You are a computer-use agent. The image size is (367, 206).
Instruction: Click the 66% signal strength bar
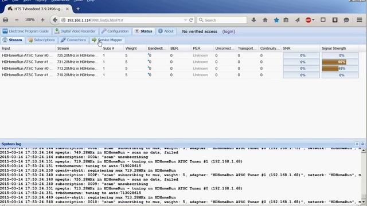coord(340,62)
